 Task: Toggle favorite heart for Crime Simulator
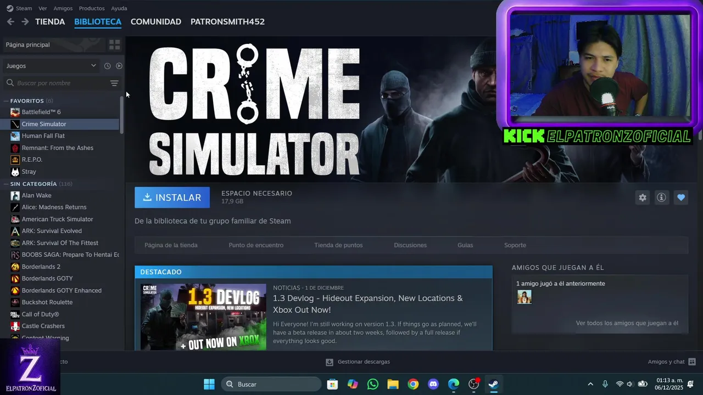pos(681,198)
